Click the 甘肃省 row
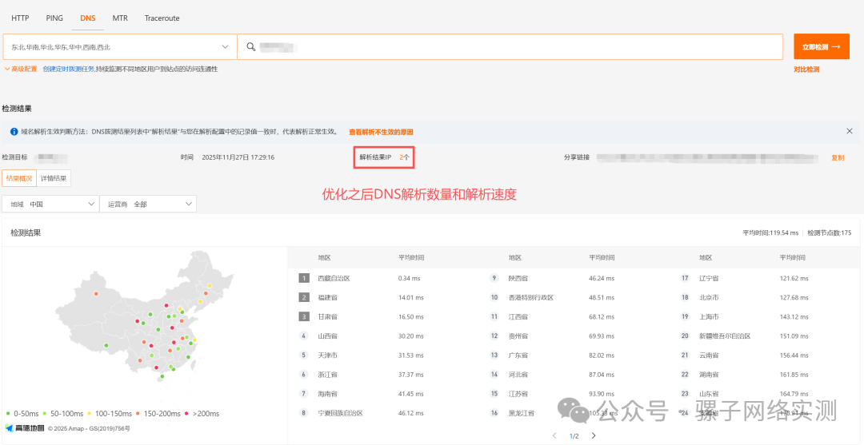Viewport: 864px width, 445px height. tap(327, 317)
